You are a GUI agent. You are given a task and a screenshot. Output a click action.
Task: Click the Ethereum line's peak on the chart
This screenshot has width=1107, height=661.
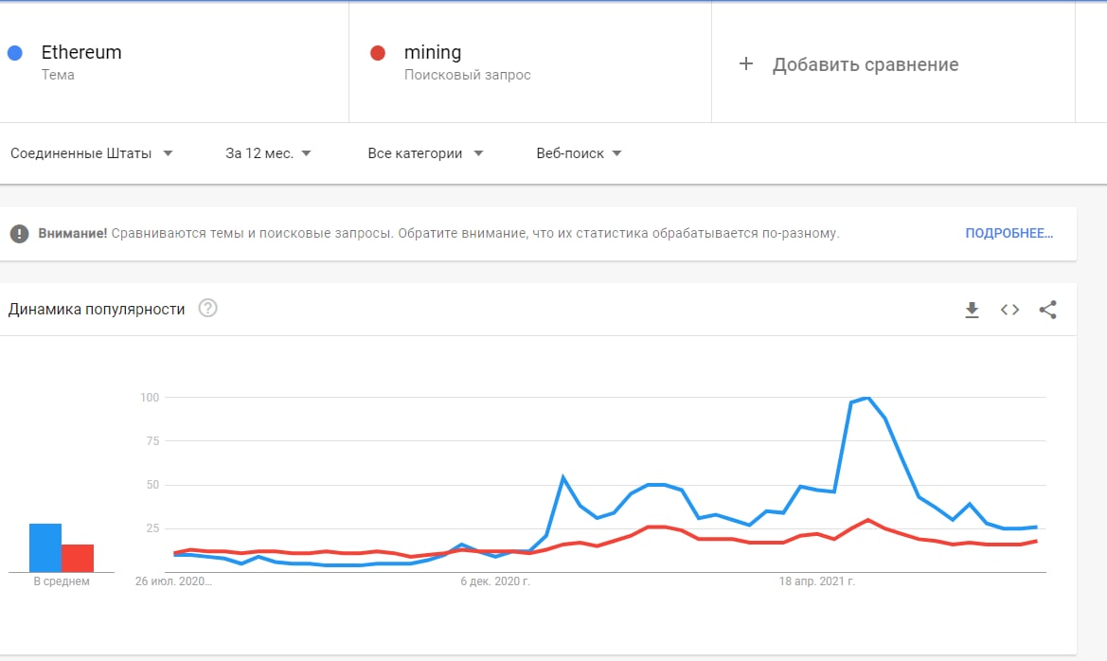[x=867, y=399]
